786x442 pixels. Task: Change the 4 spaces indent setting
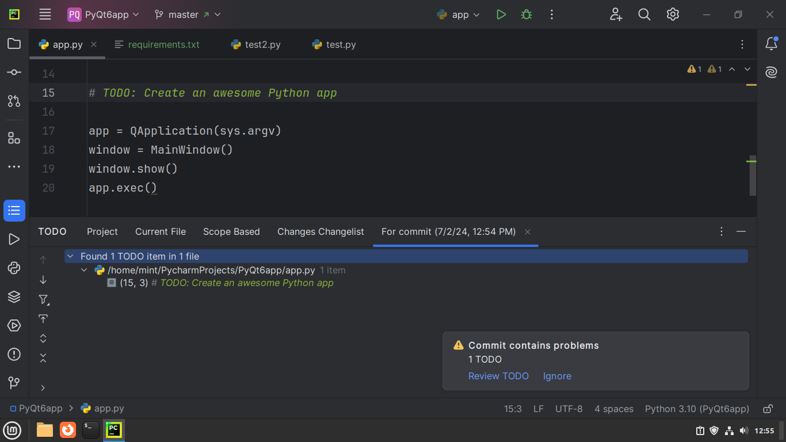point(614,409)
